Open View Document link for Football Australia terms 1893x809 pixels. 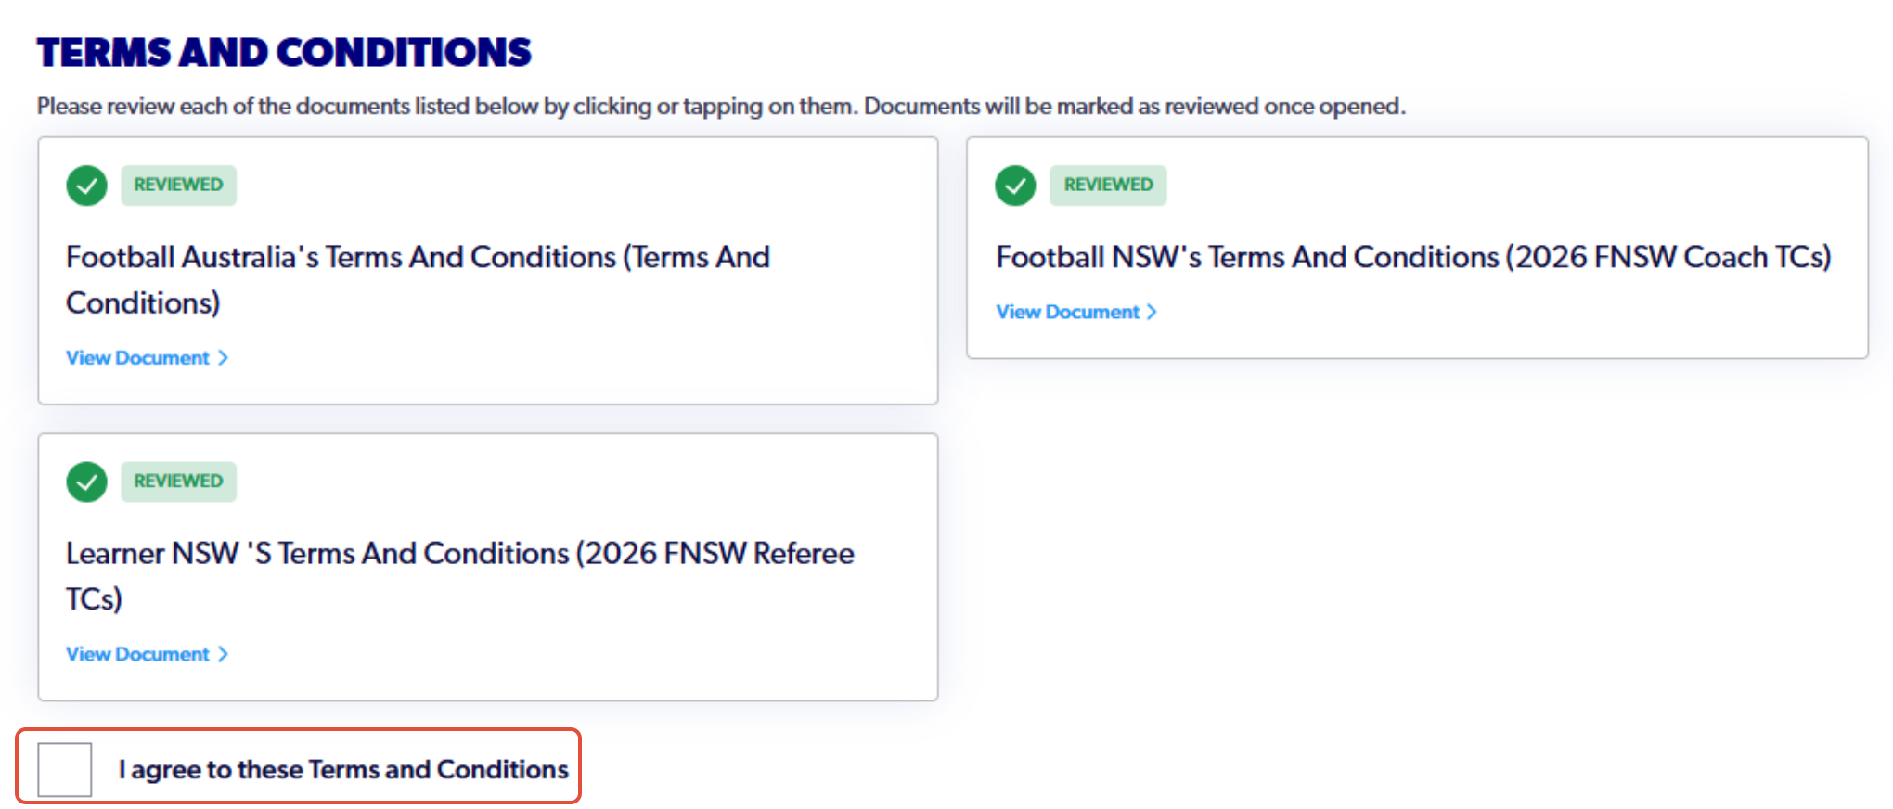(x=147, y=358)
